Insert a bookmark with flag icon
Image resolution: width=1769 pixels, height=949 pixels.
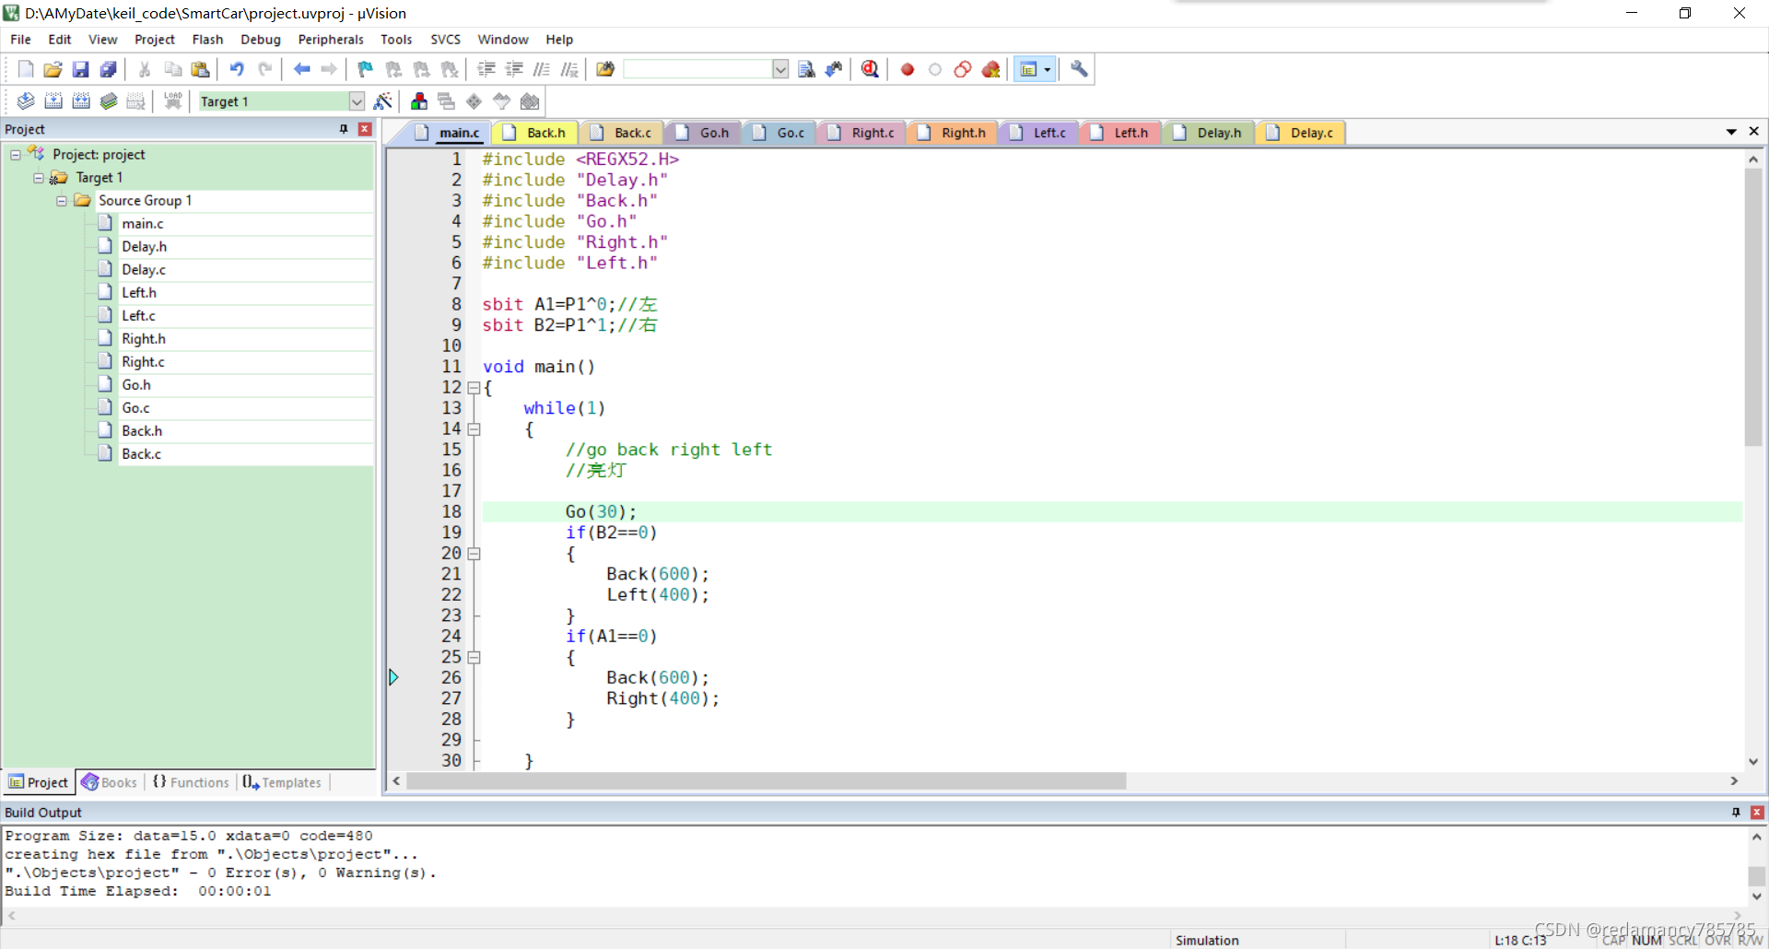tap(366, 69)
